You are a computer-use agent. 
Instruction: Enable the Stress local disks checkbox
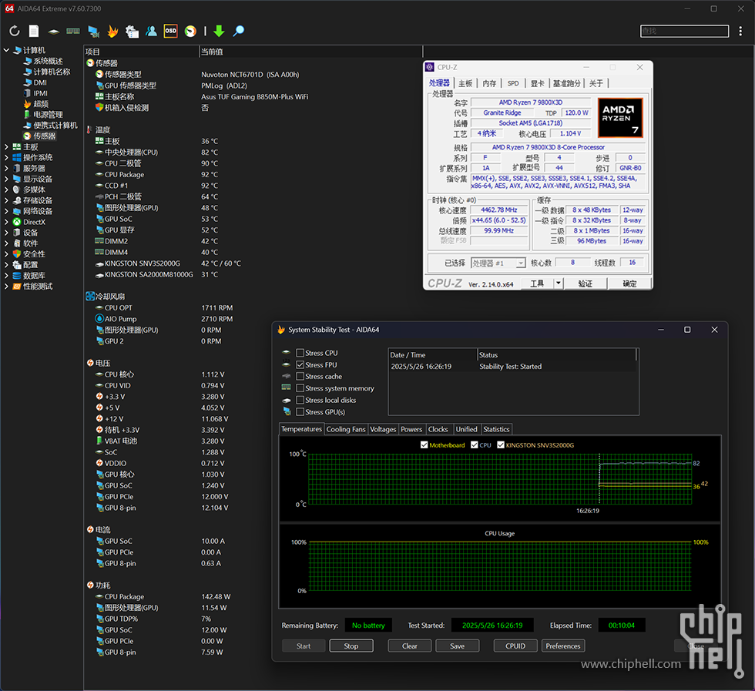pos(300,400)
